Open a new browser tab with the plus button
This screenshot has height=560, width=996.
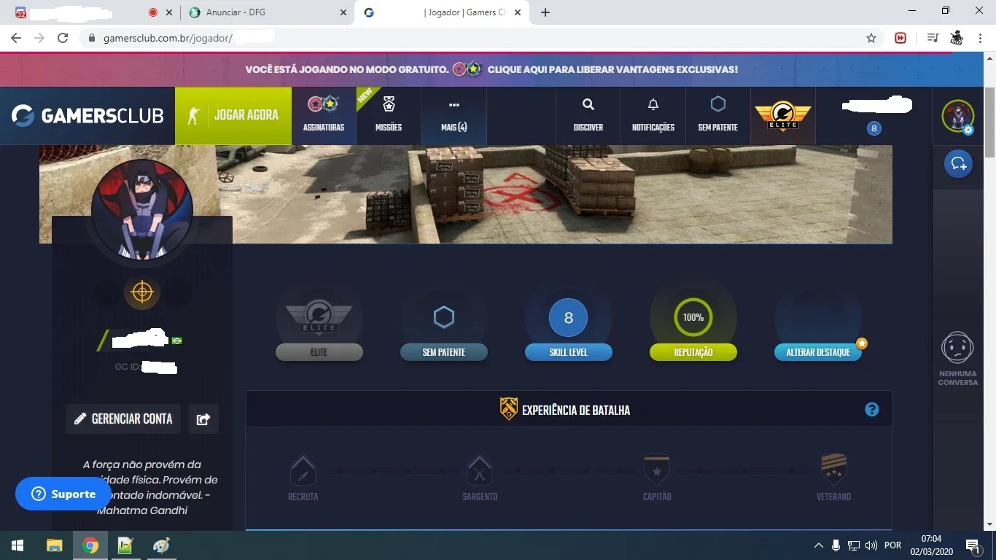click(545, 12)
